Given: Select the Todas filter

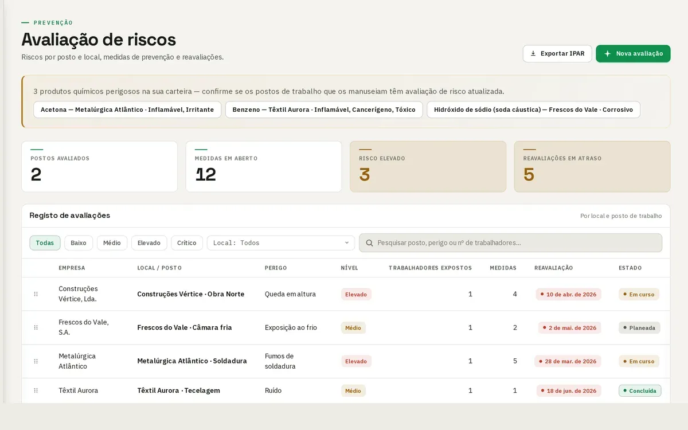Looking at the screenshot, I should click(45, 243).
